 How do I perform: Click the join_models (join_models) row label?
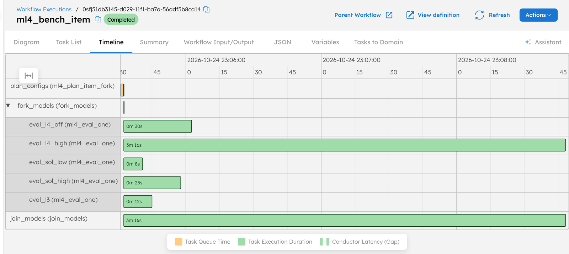tap(49, 219)
